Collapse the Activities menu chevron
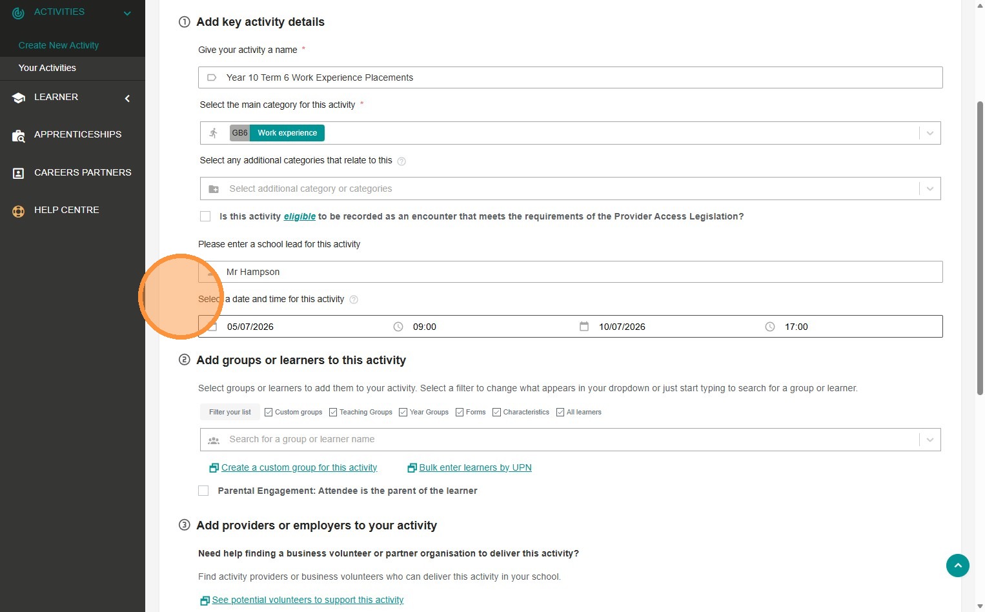 coord(127,13)
